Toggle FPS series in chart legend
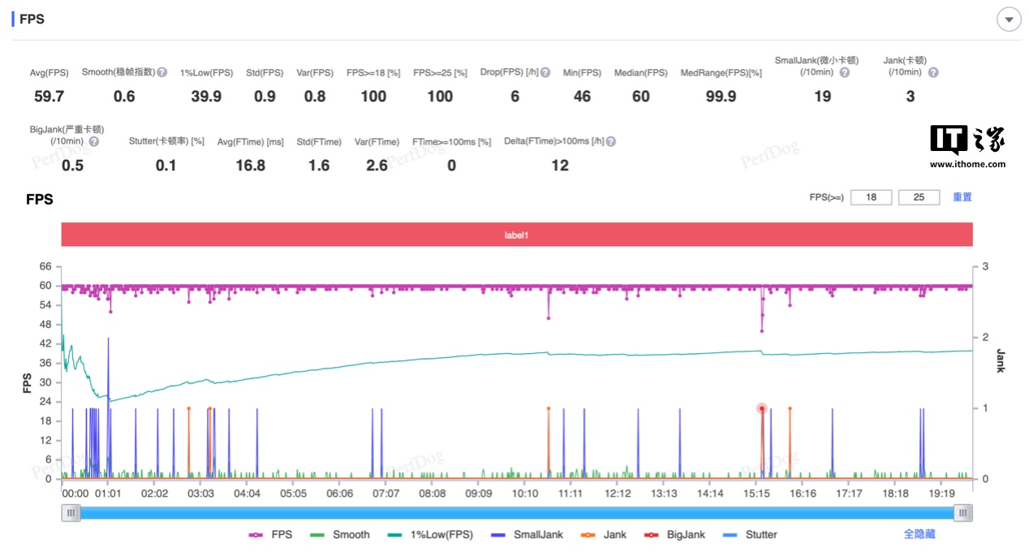 click(271, 535)
